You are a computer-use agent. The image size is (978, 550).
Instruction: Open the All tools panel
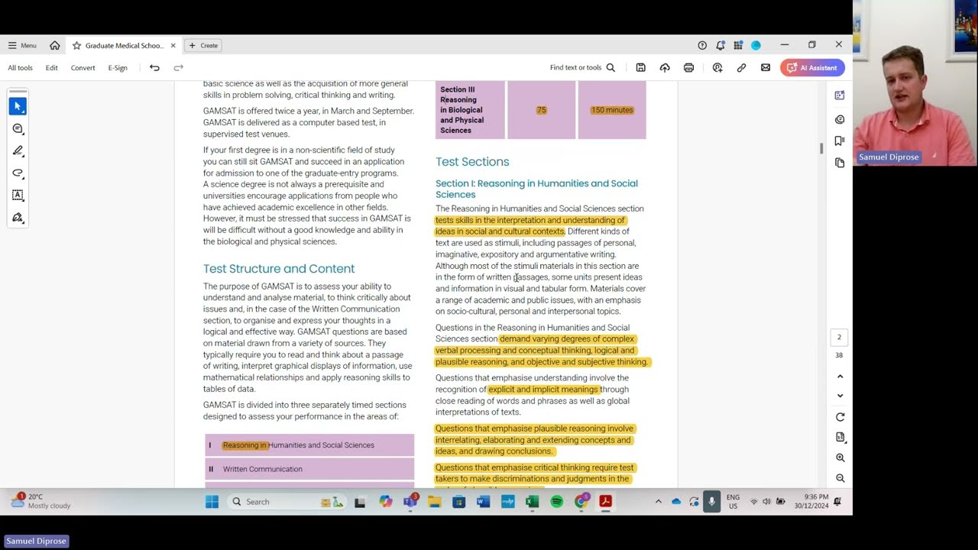click(21, 68)
